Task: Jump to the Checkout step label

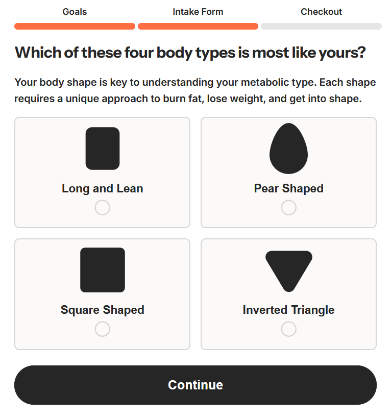Action: click(x=321, y=12)
